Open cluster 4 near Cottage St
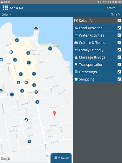This screenshot has width=122, height=163. click(x=15, y=60)
